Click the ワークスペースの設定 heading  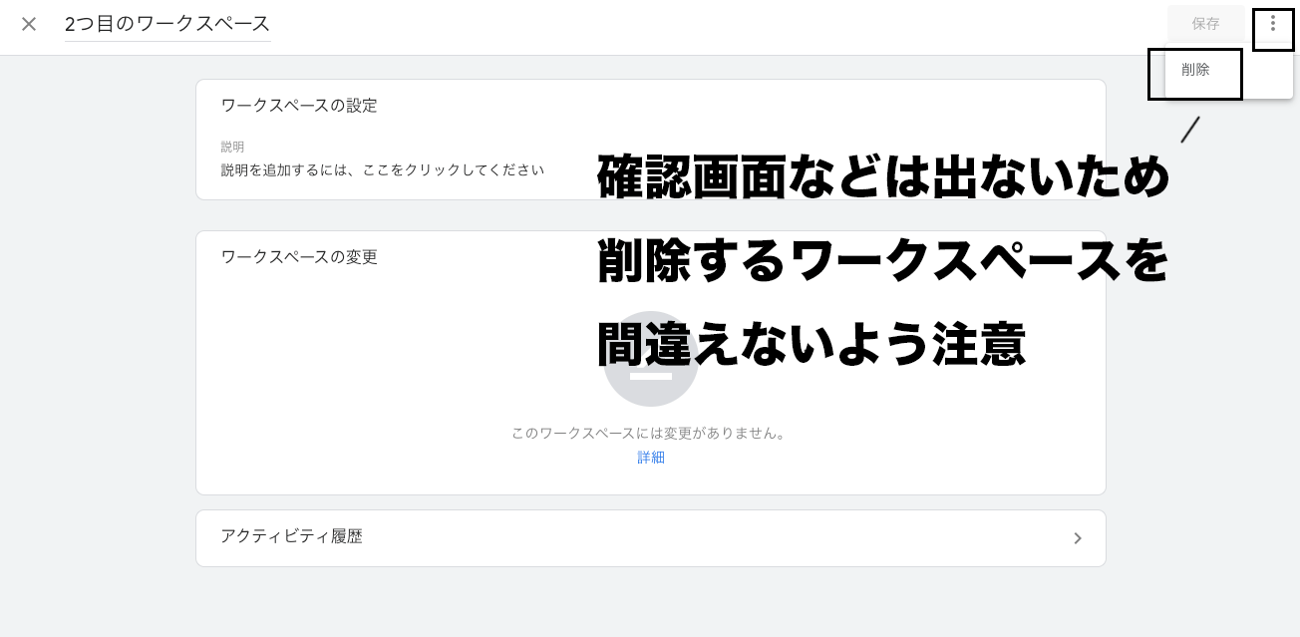tap(299, 106)
